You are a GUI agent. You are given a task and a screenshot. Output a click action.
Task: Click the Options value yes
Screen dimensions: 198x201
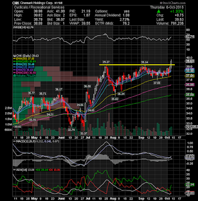126,11
